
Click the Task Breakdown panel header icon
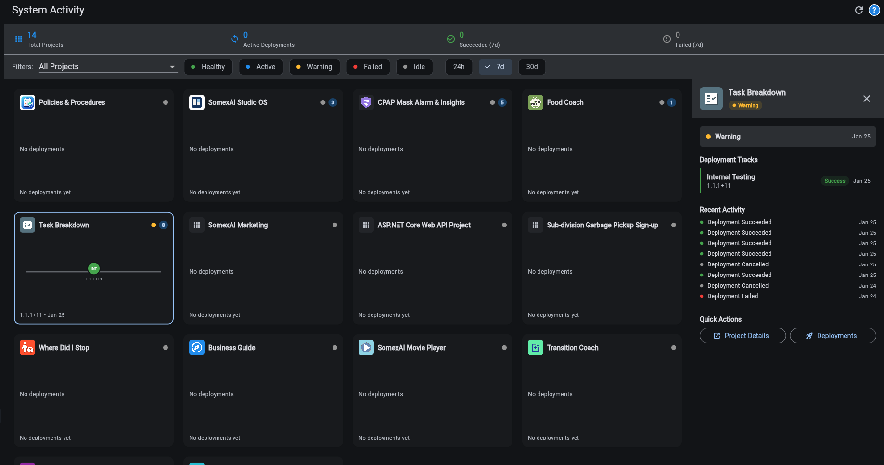711,98
